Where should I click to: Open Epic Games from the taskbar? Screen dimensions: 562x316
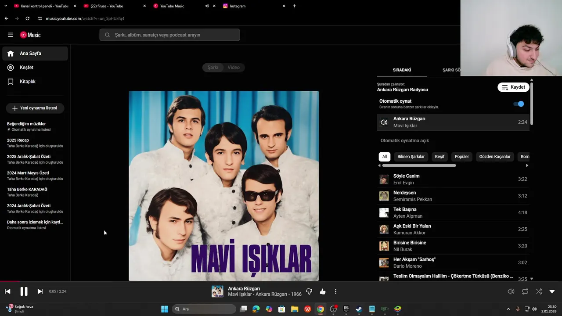(346, 309)
